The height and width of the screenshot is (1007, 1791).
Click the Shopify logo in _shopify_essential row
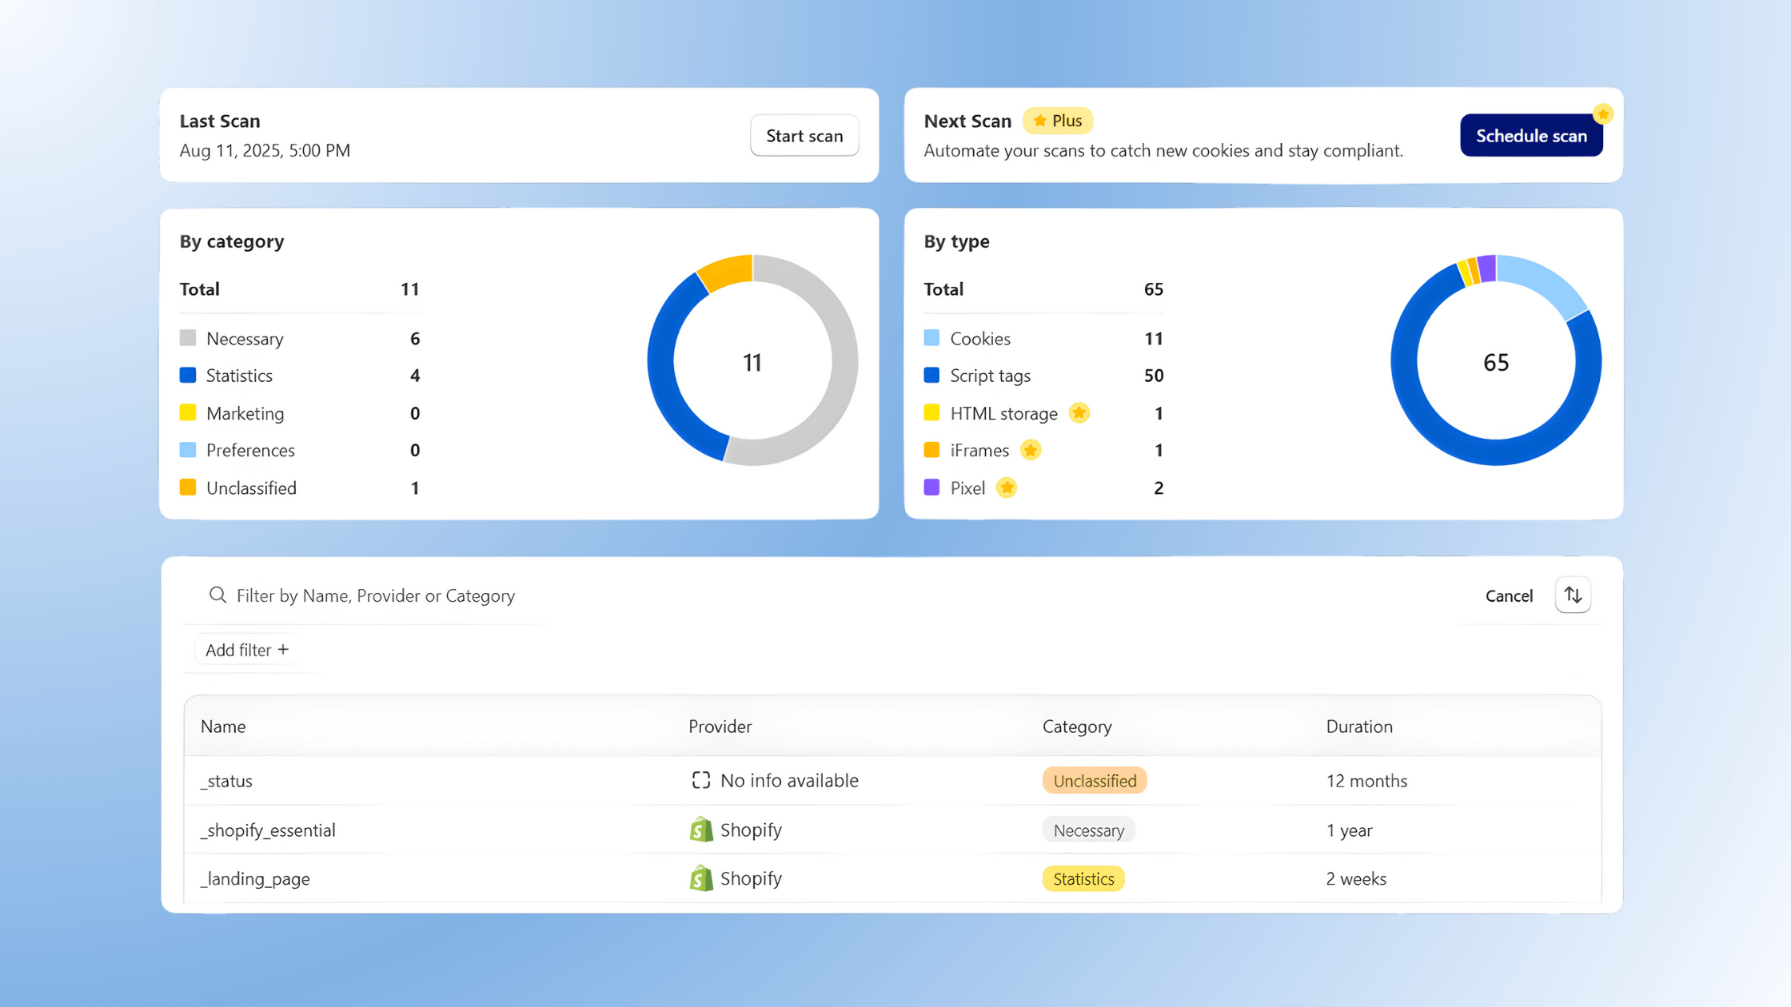tap(701, 830)
